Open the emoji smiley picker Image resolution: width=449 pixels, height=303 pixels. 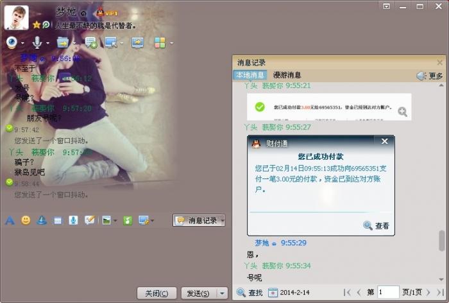pos(26,220)
